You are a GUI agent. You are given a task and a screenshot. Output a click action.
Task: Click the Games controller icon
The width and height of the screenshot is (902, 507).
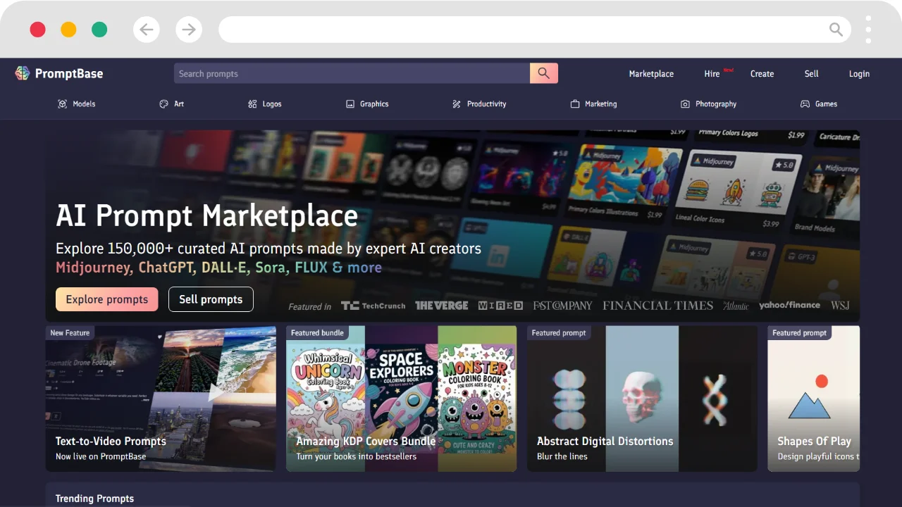(x=805, y=104)
